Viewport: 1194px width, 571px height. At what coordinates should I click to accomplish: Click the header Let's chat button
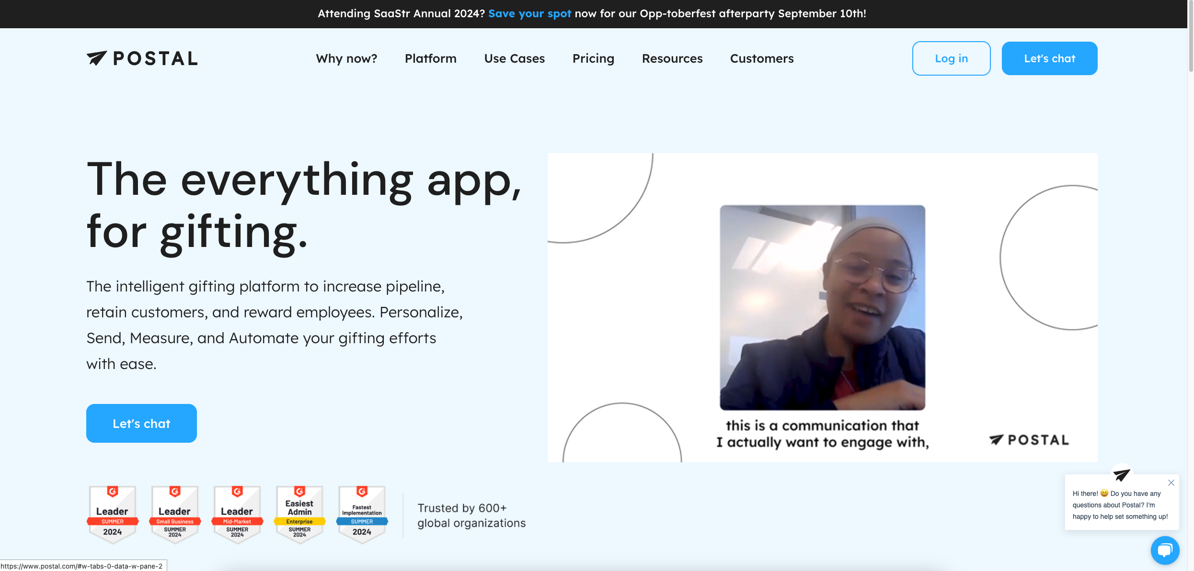1049,58
